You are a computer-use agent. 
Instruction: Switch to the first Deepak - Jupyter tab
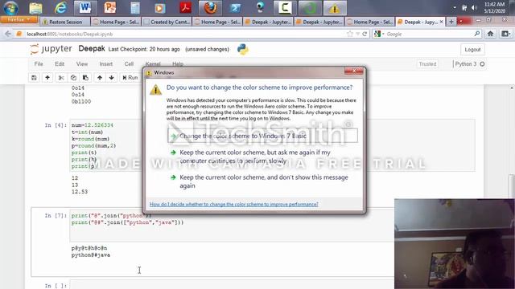pyautogui.click(x=268, y=22)
